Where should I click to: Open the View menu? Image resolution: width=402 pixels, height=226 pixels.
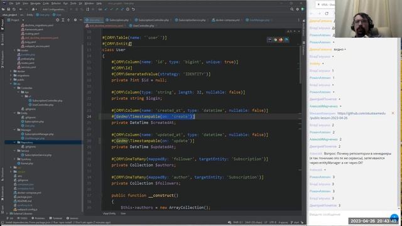click(x=25, y=3)
